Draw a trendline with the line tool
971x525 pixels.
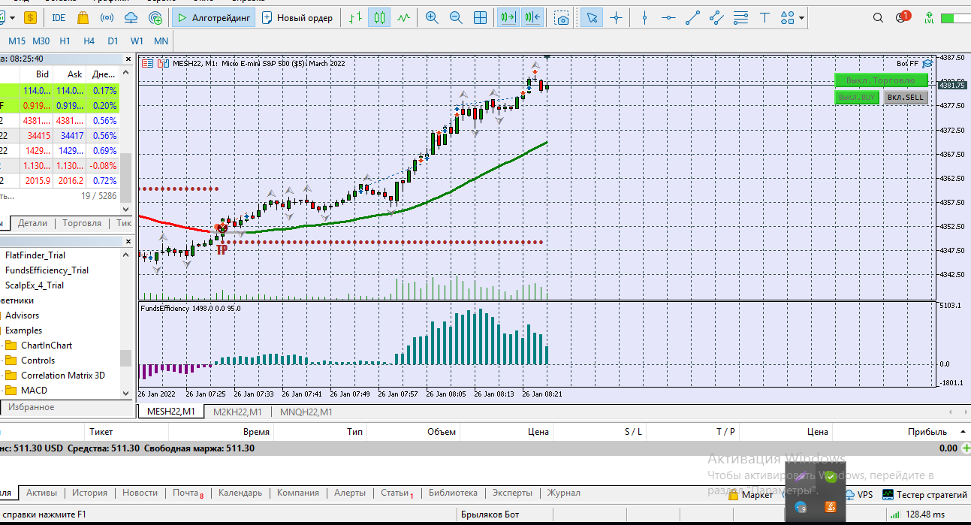692,17
